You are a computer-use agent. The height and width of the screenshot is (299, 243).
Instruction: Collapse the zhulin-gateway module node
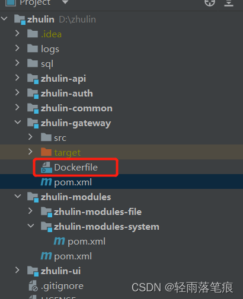coord(18,123)
